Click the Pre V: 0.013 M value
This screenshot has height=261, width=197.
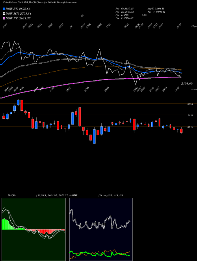(156, 12)
